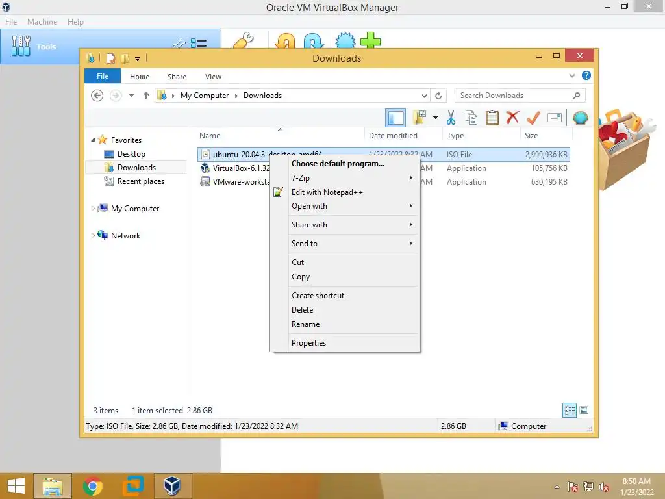Open Customize Quick Access Toolbar dropdown

tap(138, 59)
